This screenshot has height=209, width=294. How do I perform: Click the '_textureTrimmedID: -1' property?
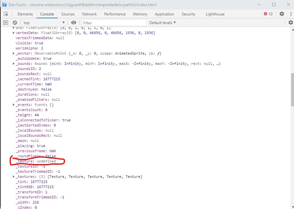pos(38,171)
